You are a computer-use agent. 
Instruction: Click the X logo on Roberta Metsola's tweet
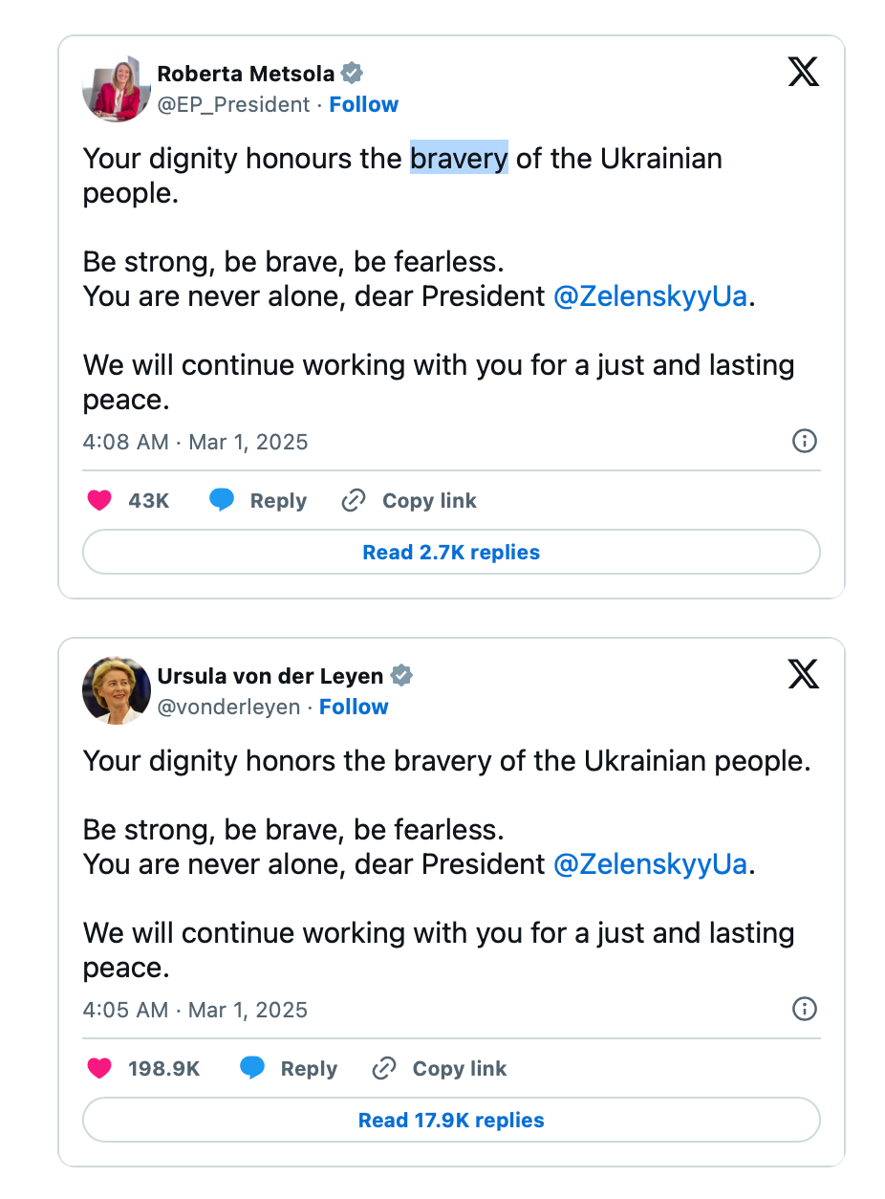803,72
